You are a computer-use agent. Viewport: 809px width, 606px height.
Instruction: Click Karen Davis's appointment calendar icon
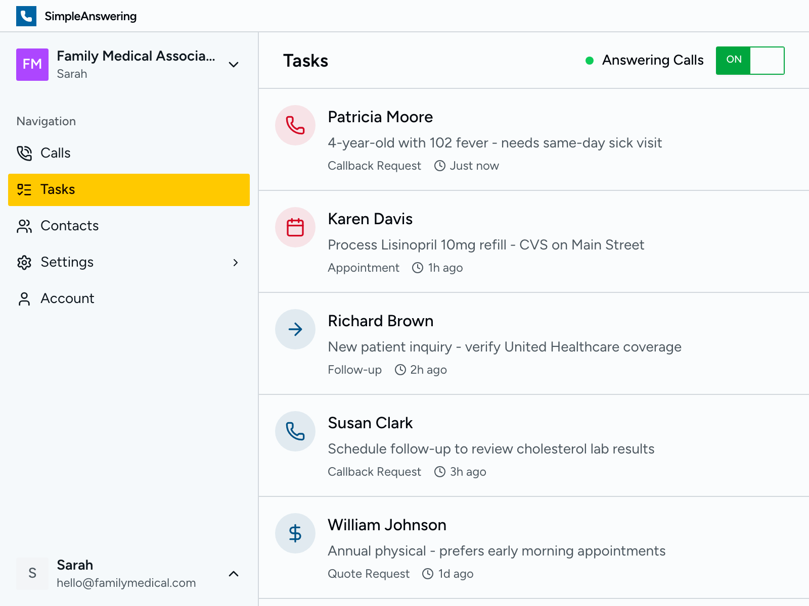click(x=295, y=227)
